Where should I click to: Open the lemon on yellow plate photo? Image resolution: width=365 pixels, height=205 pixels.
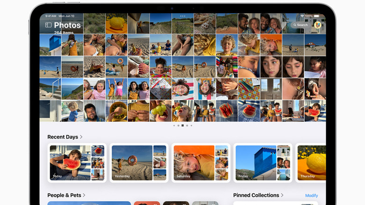[x=117, y=23]
